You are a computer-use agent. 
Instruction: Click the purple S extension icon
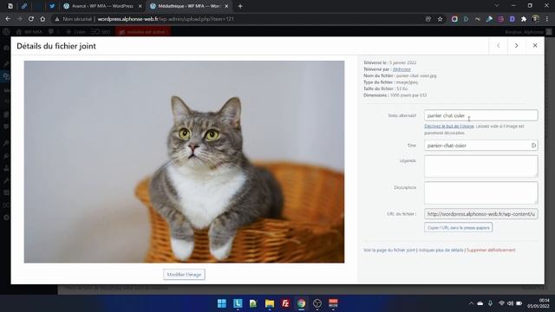[x=501, y=19]
